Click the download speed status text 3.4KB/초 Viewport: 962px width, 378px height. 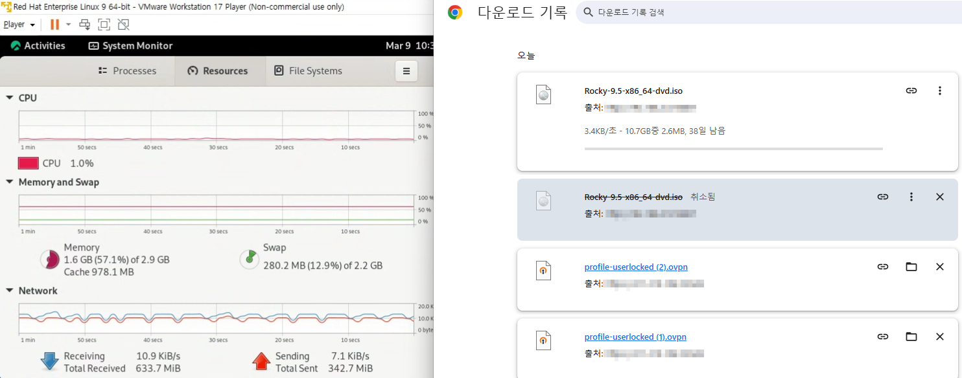click(x=655, y=131)
